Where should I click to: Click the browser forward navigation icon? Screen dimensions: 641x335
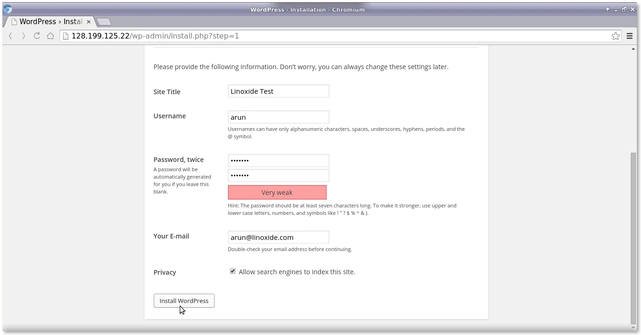(x=23, y=36)
